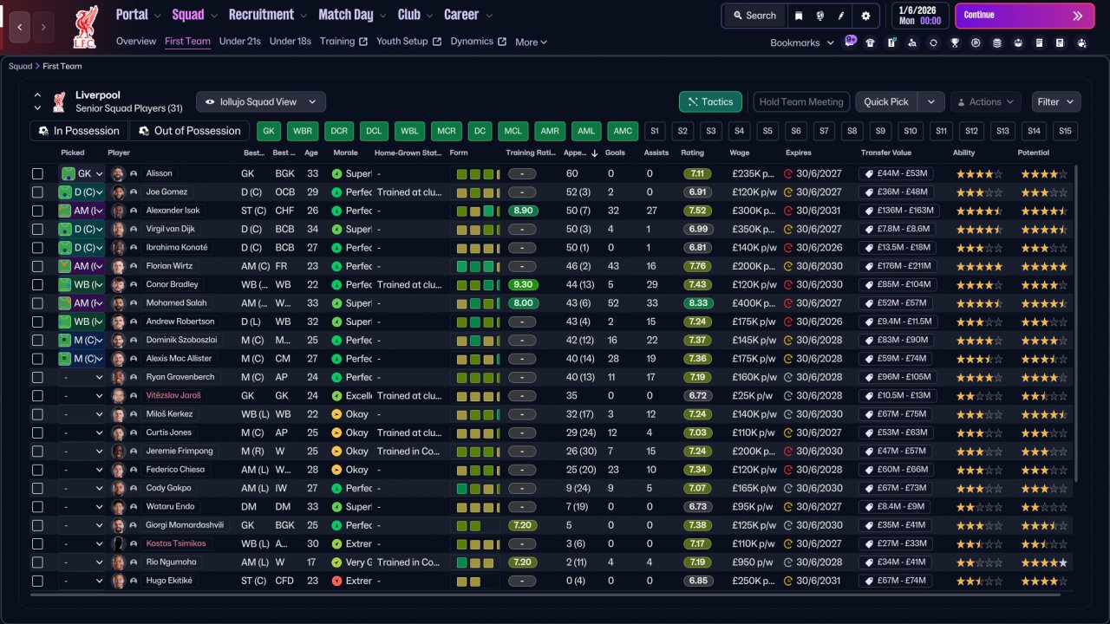Click the stacked coins finances icon
Viewport: 1110px width, 624px height.
coord(997,42)
